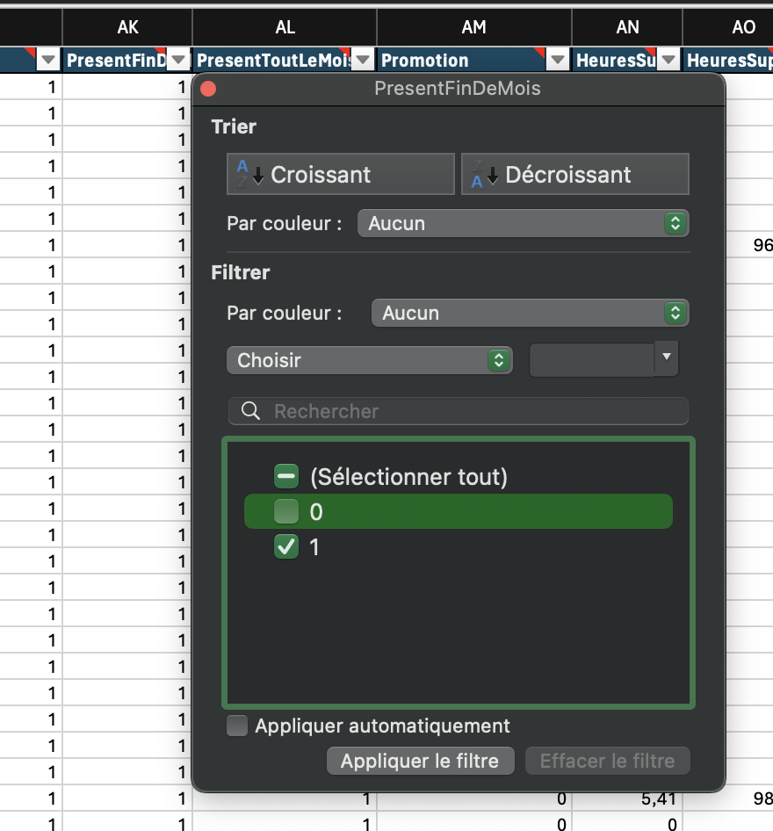
Task: Open Promotion column filter arrow
Action: 558,60
